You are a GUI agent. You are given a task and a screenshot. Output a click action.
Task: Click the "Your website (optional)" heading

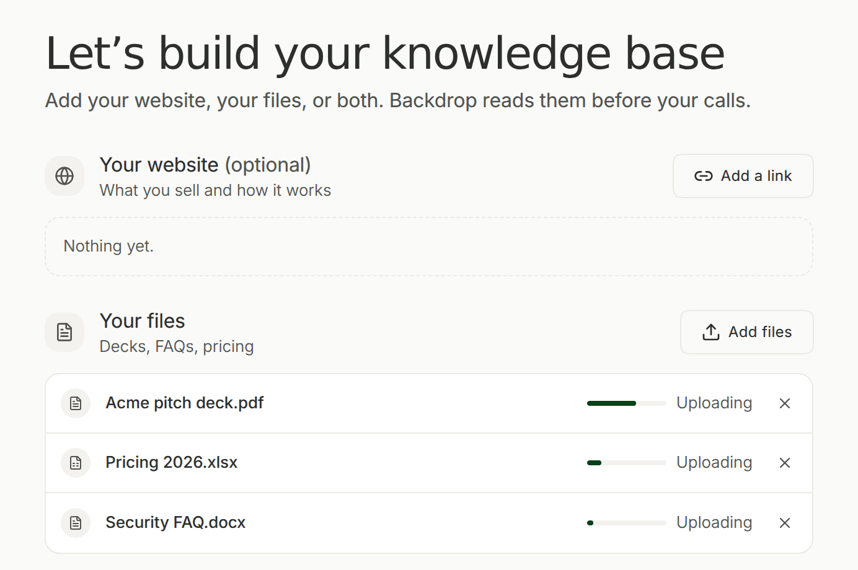(x=205, y=165)
